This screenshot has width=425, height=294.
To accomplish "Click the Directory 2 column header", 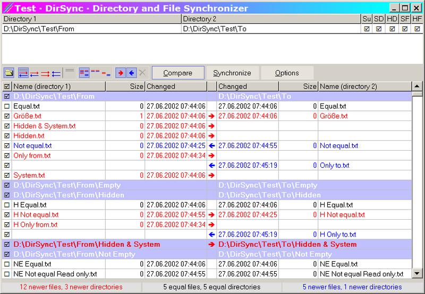I will coord(271,19).
